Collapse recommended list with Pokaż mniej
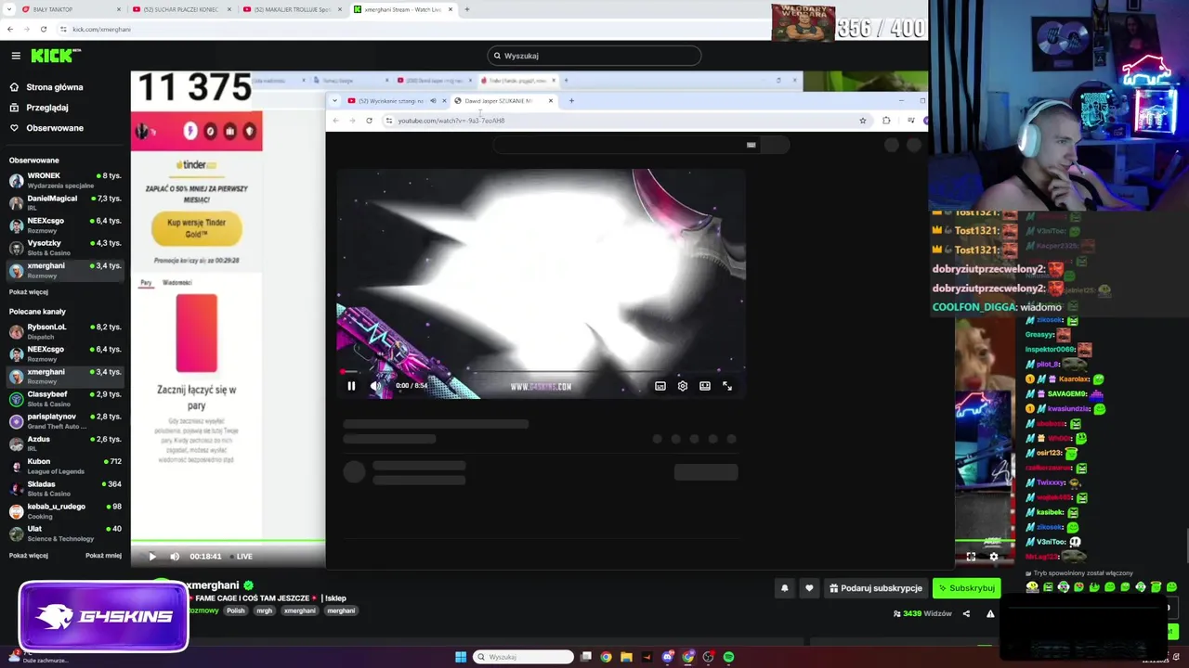 (x=103, y=556)
